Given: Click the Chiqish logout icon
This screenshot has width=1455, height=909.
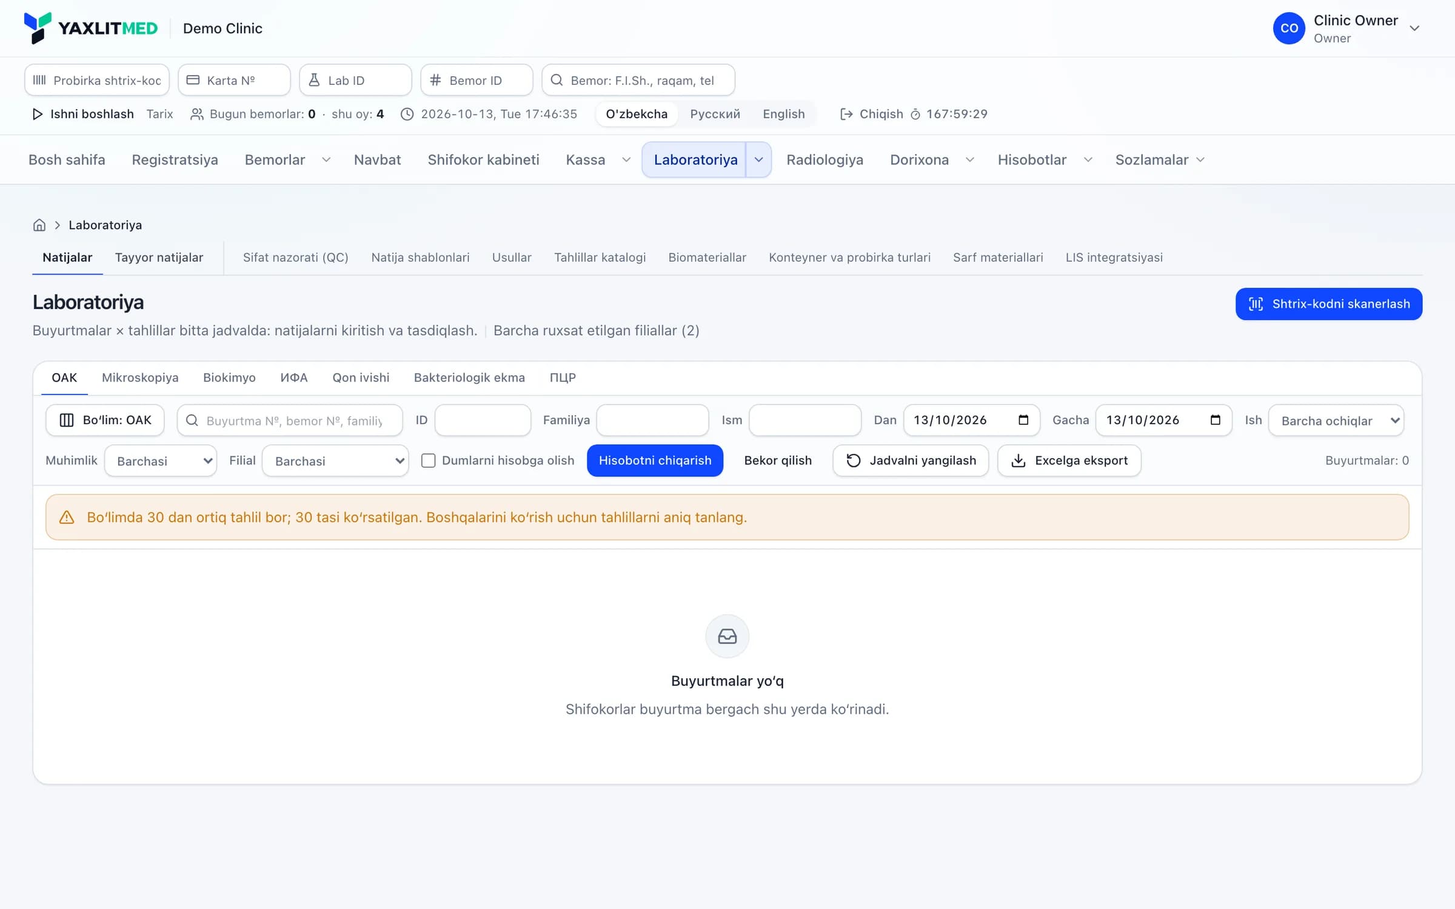Looking at the screenshot, I should click(x=846, y=114).
